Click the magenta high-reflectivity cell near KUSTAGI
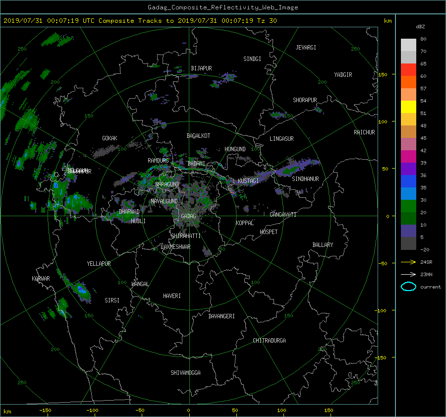 pos(233,193)
